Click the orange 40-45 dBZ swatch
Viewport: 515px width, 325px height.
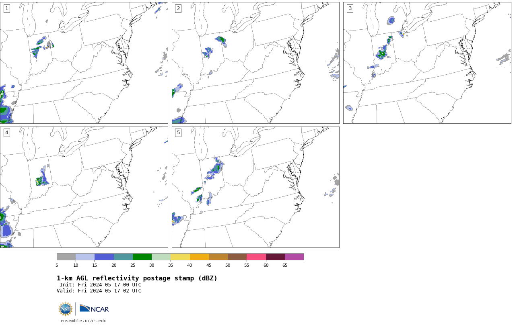pyautogui.click(x=199, y=257)
